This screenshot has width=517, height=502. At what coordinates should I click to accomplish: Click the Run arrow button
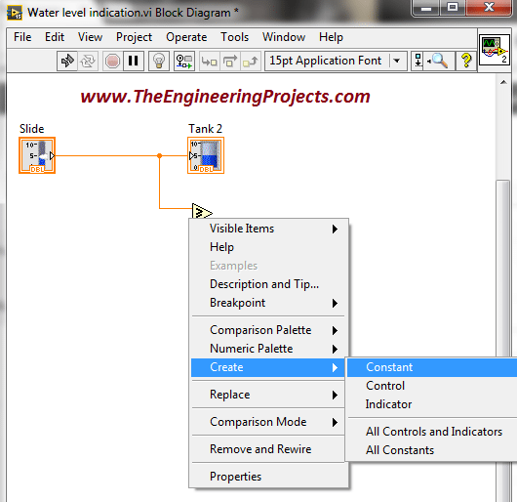[x=67, y=62]
